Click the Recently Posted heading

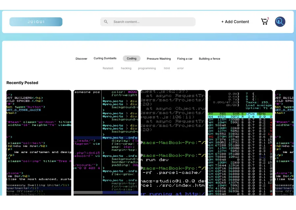coord(22,83)
